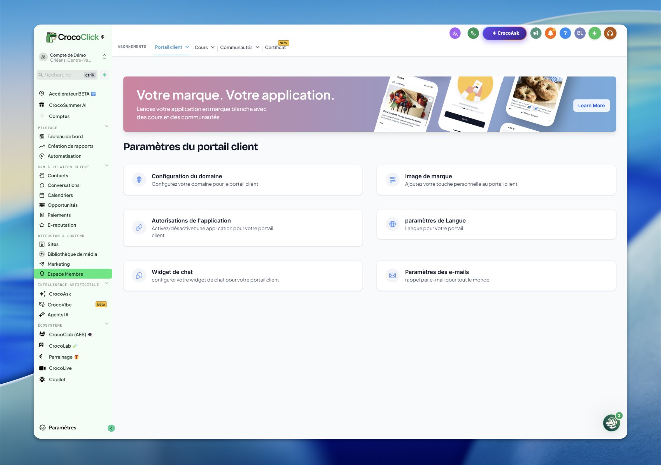Switch to the Cours tab

(201, 47)
